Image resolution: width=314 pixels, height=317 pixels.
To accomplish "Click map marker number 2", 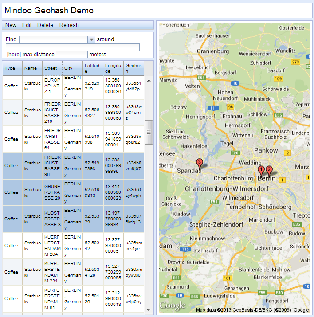I will [269, 170].
